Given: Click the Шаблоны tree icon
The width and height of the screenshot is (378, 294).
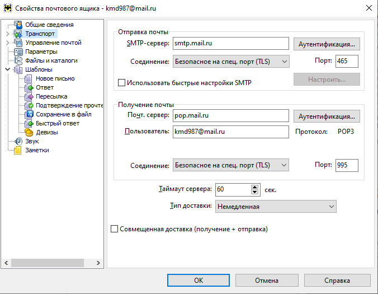Looking at the screenshot, I should click(18, 69).
